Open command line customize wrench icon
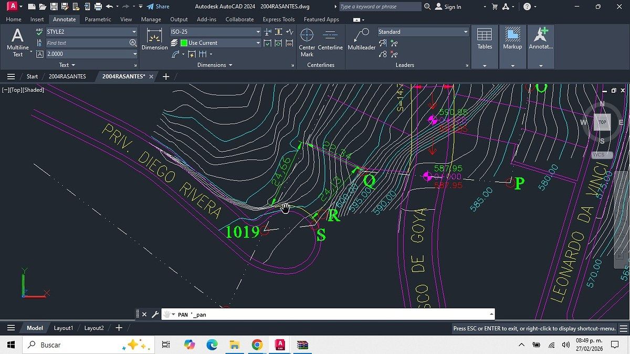630x354 pixels. click(155, 315)
